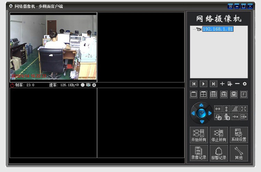Switch to four-split screen layout
The image size is (261, 172).
tap(204, 94)
